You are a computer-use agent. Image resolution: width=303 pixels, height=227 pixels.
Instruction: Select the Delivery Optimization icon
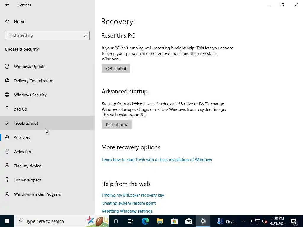tap(7, 80)
